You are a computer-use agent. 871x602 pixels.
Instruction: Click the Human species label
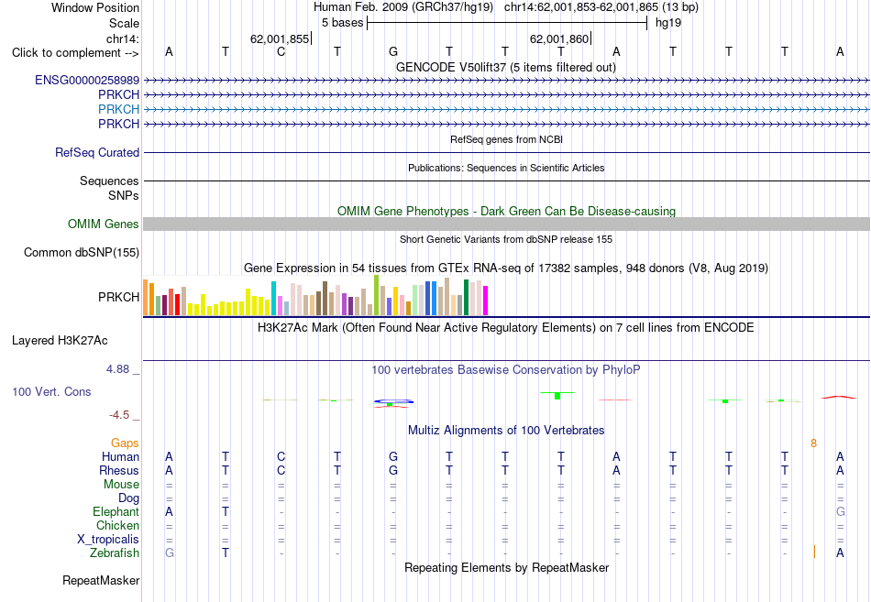coord(120,456)
